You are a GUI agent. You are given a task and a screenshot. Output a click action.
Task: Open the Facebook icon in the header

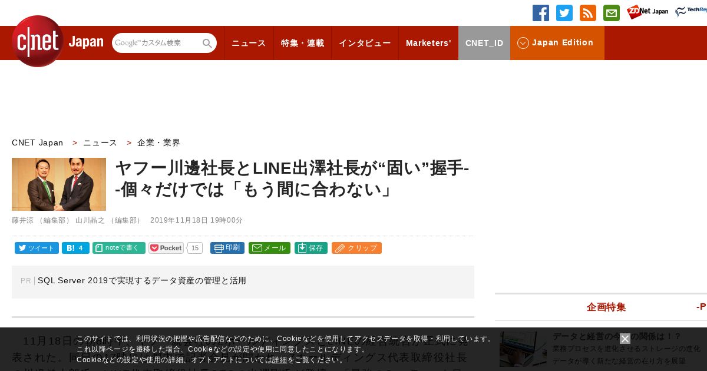pos(541,13)
